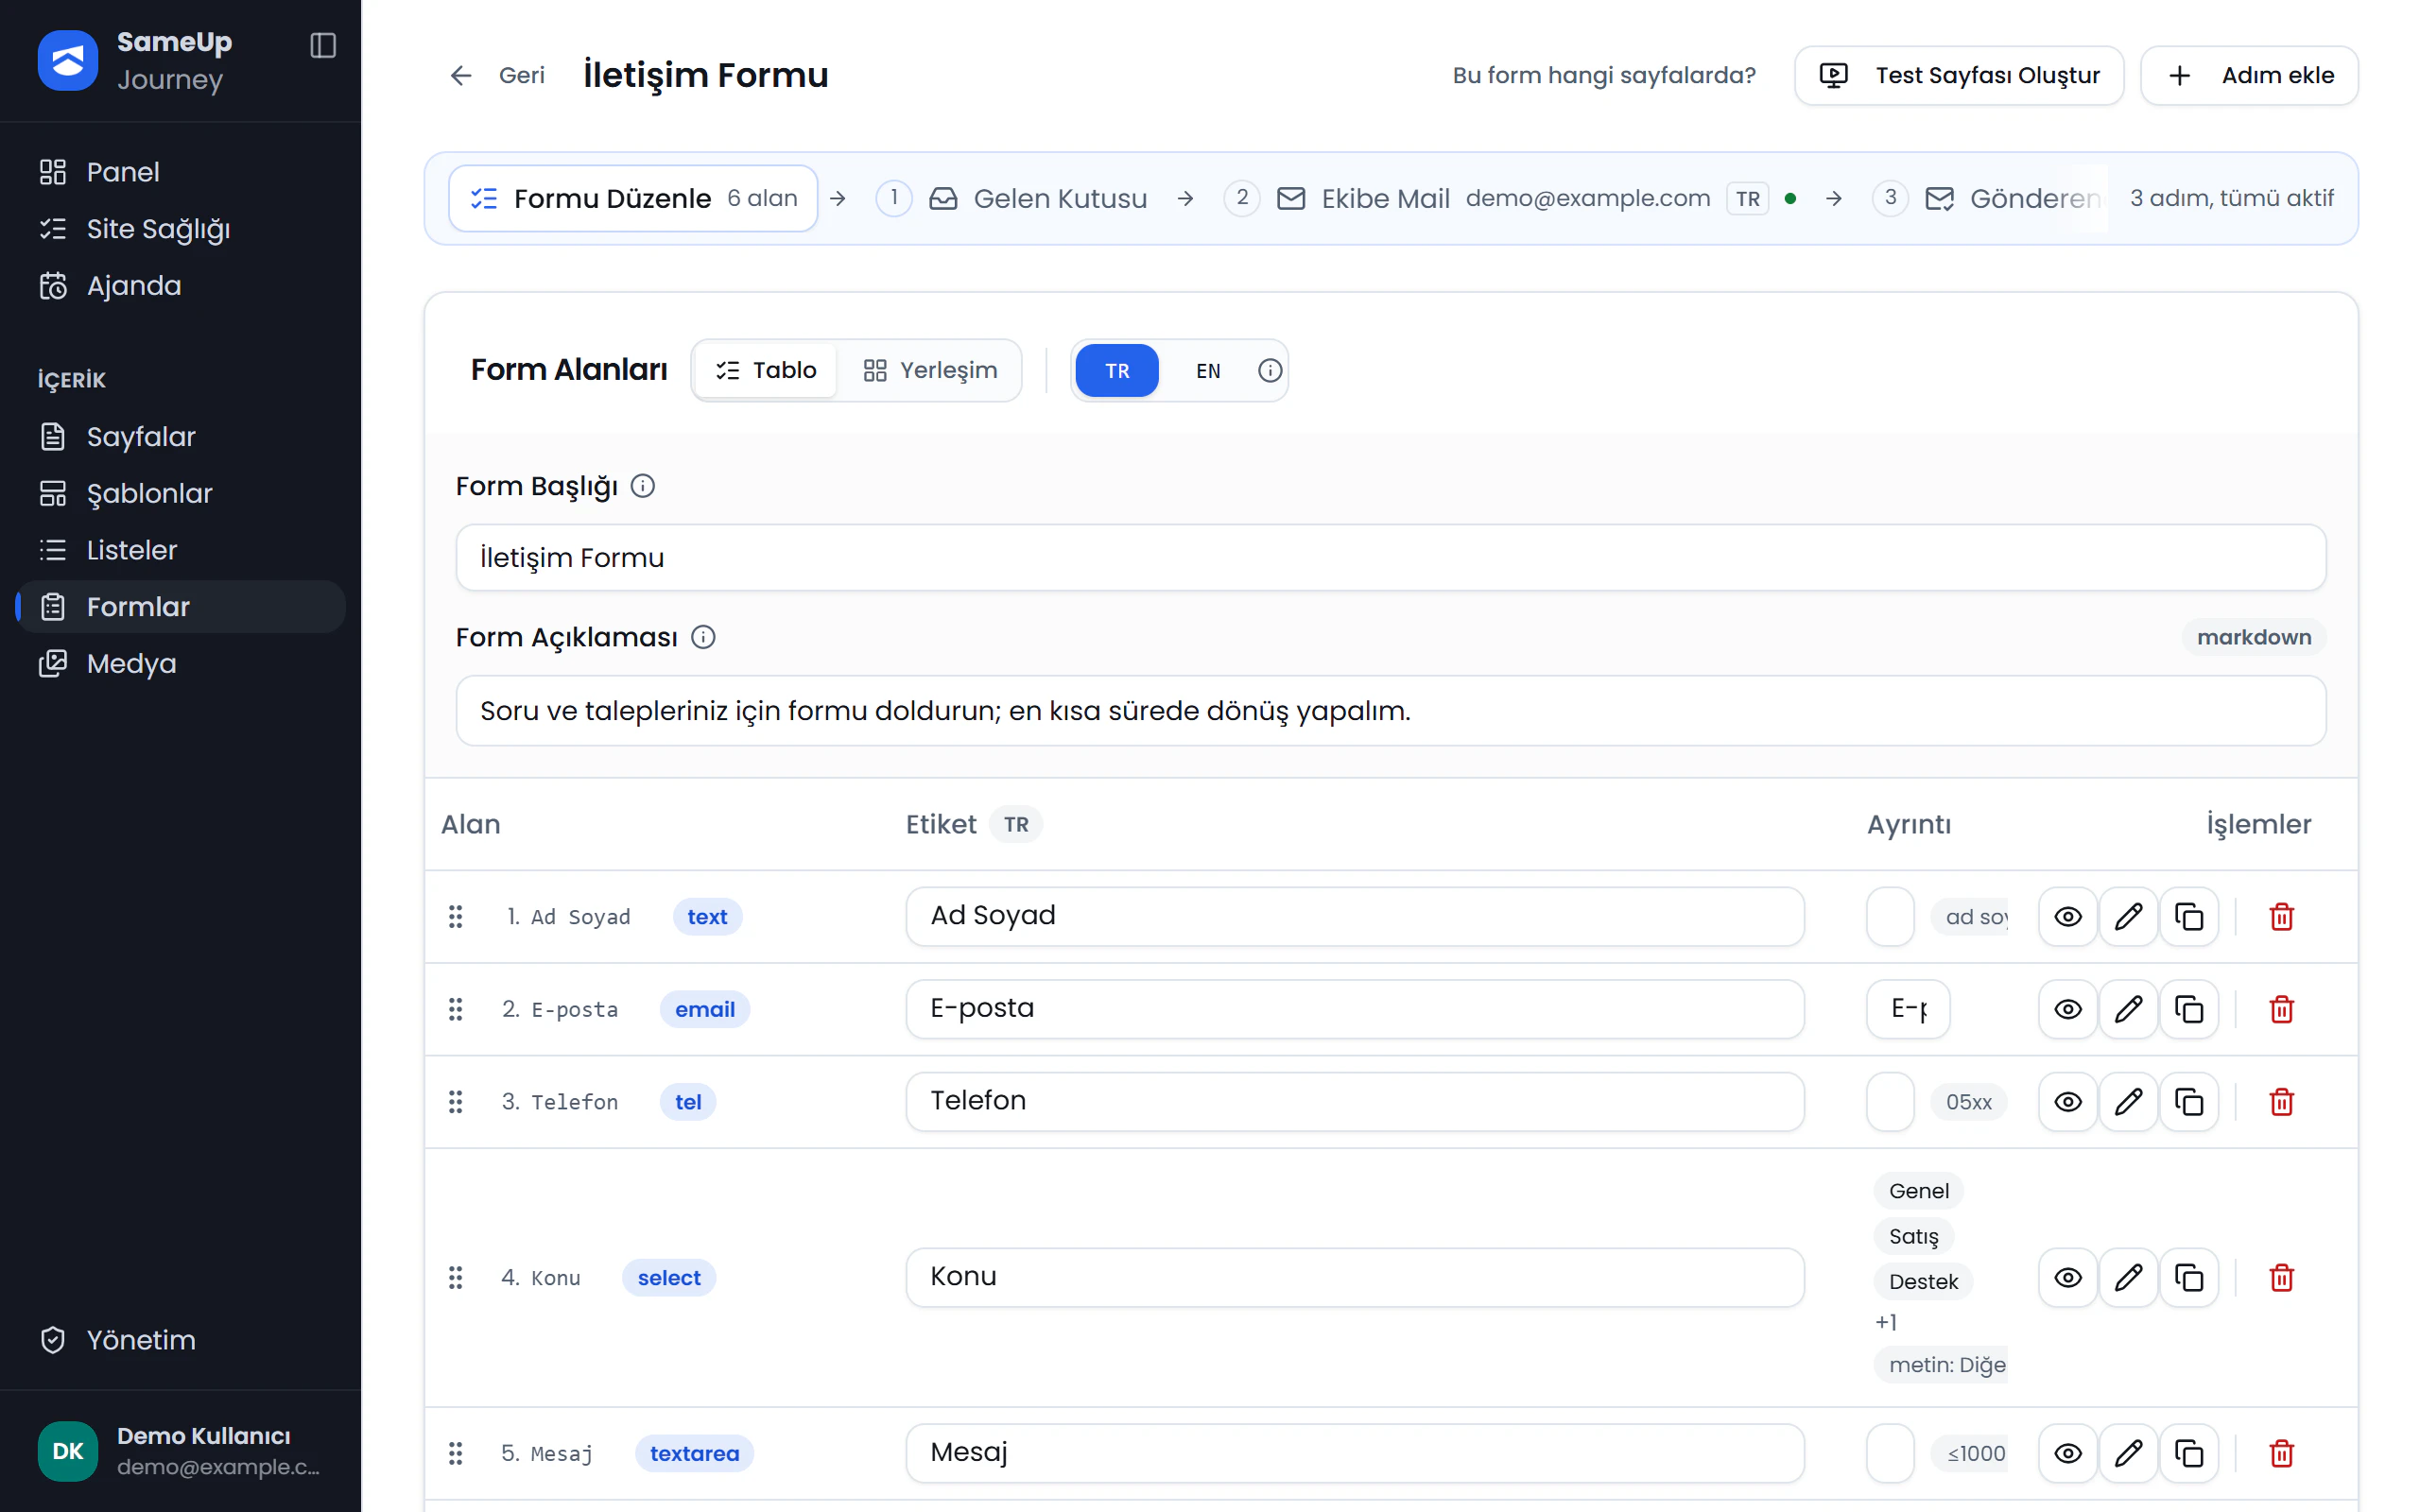Toggle visibility of the Ad Soyad field

(x=2067, y=916)
